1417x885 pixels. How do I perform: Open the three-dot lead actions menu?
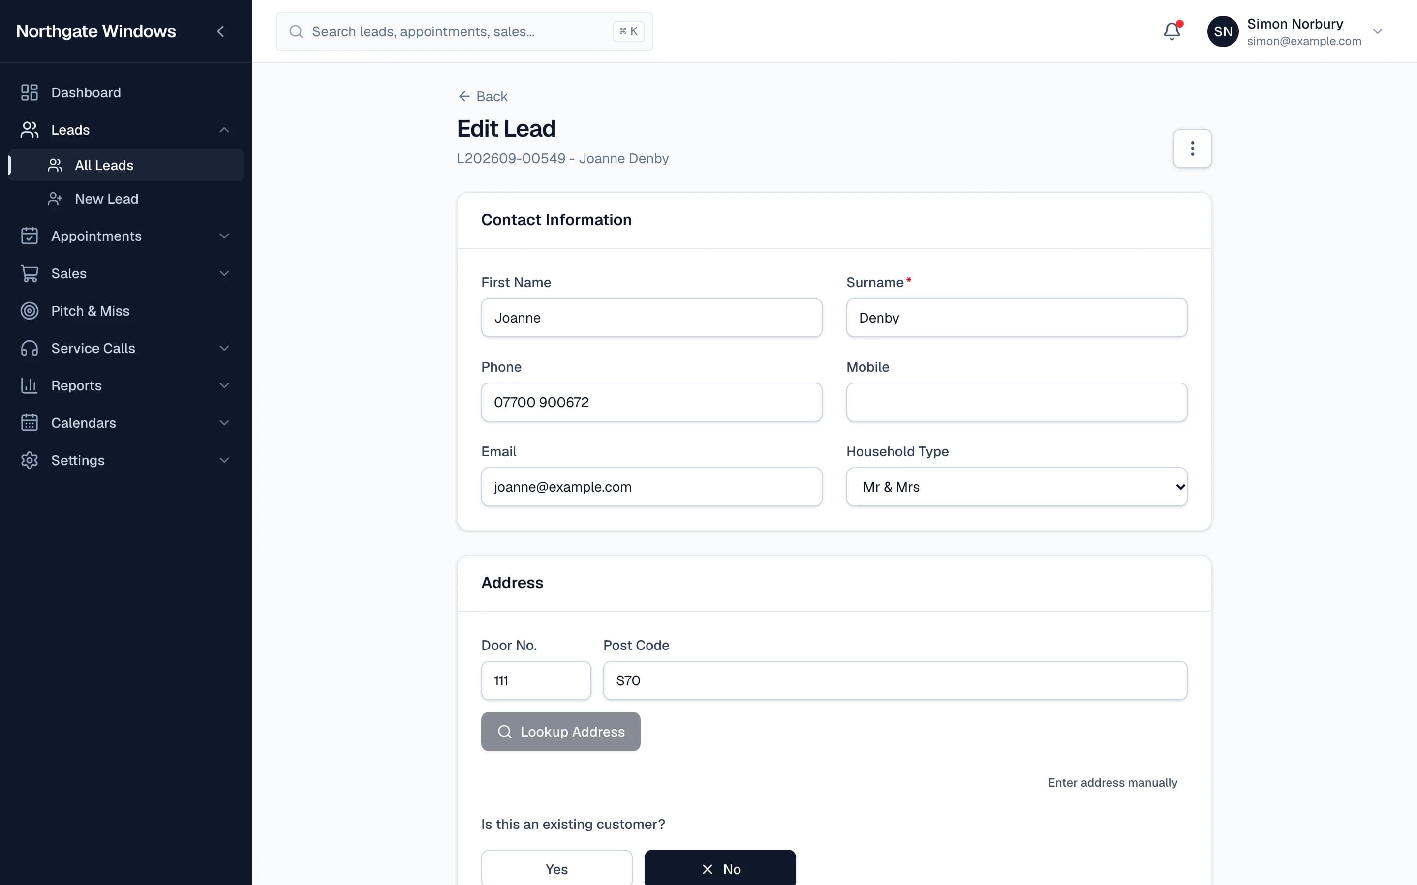click(1192, 148)
